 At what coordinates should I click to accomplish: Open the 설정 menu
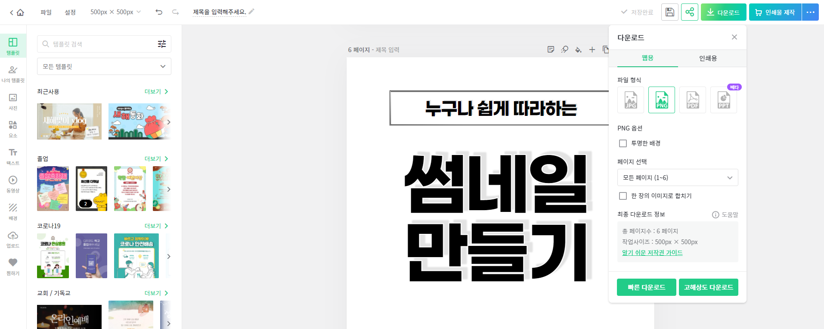pos(70,12)
